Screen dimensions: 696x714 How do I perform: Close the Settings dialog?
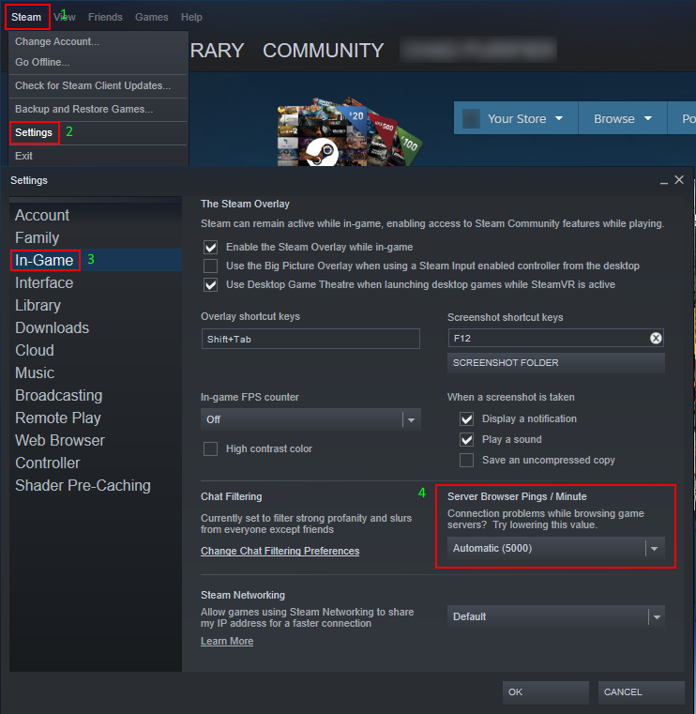pyautogui.click(x=679, y=180)
